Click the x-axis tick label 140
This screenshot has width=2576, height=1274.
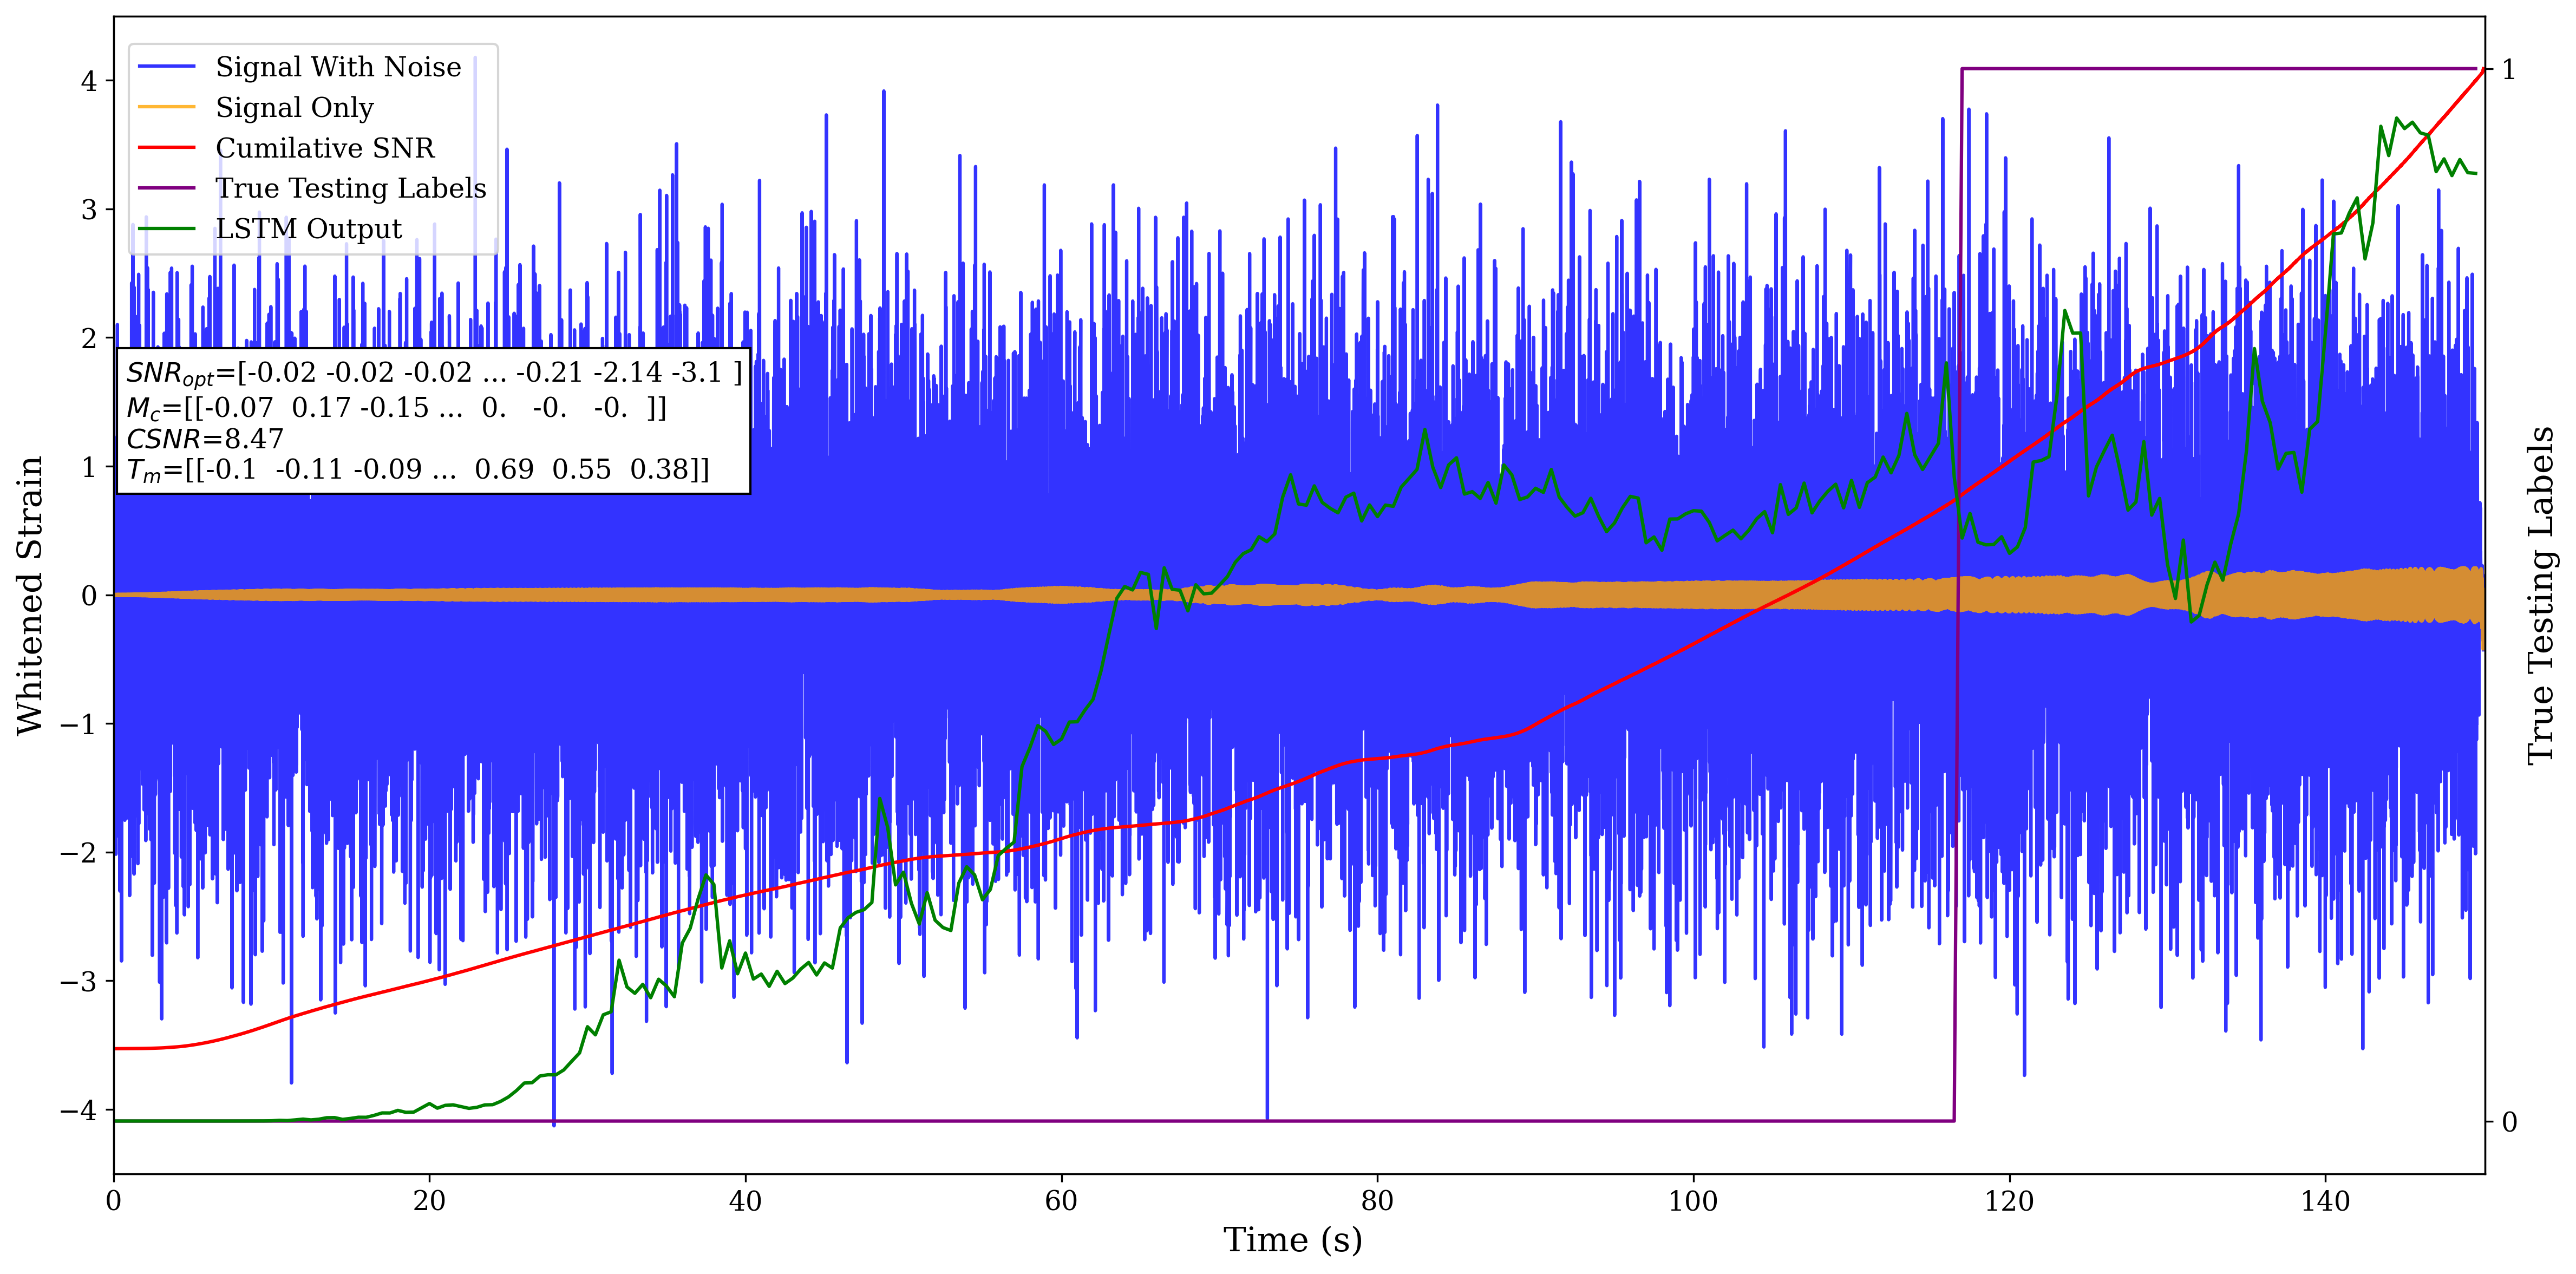(2325, 1201)
